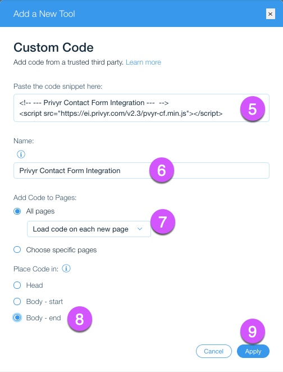Click the Name field with Privyr Contact Form Integration
This screenshot has width=283, height=372.
click(141, 171)
